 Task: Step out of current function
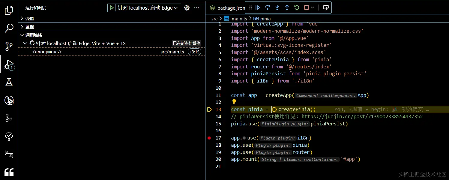pyautogui.click(x=287, y=7)
